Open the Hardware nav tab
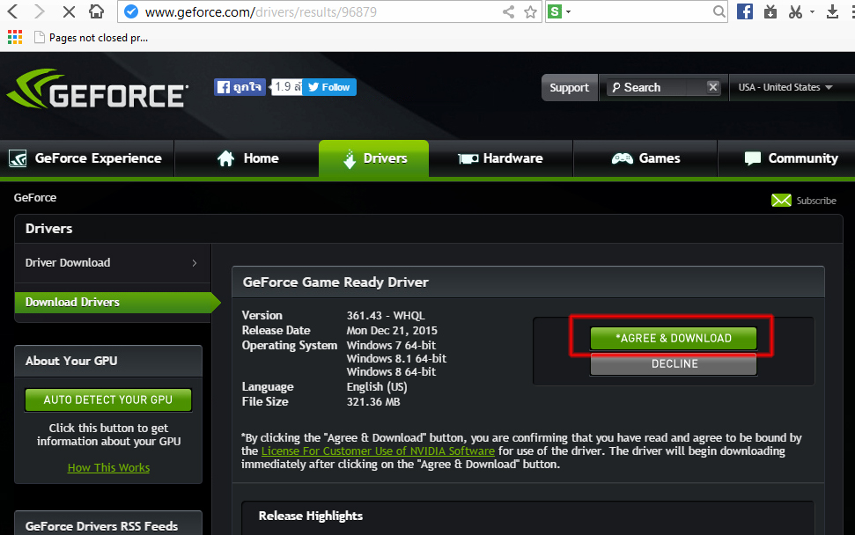855x535 pixels. click(500, 158)
